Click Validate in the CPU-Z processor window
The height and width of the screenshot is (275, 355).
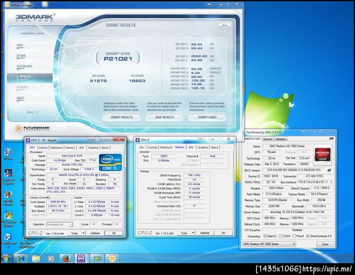click(x=95, y=233)
